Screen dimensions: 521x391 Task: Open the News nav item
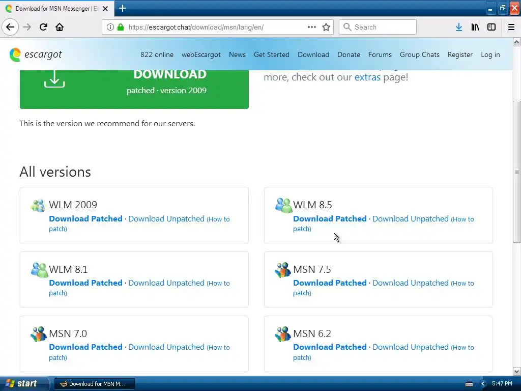237,54
